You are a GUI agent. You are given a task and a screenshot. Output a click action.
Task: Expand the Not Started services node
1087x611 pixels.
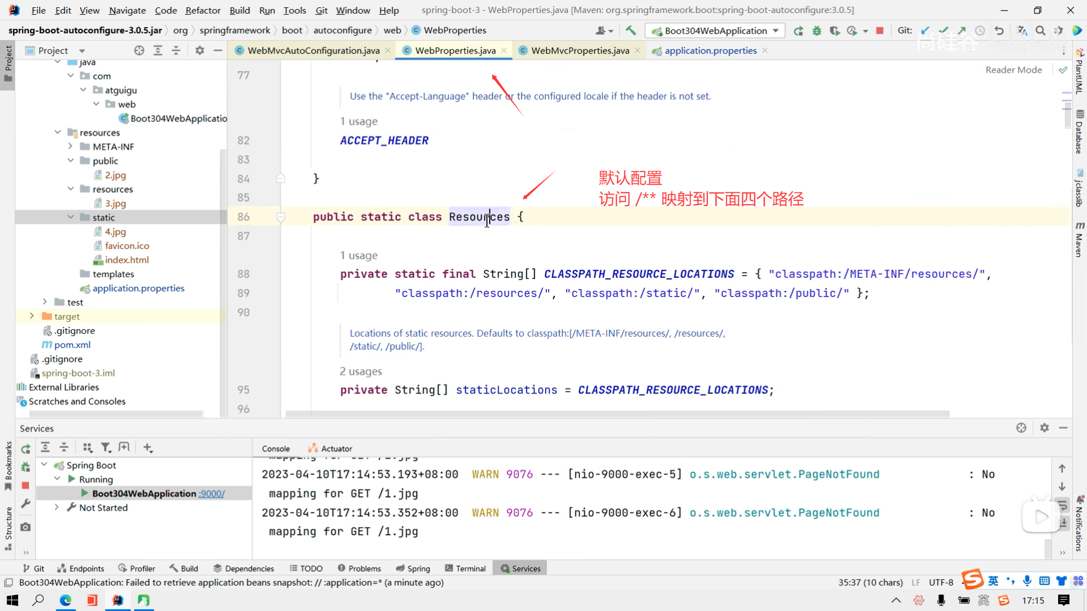[57, 507]
